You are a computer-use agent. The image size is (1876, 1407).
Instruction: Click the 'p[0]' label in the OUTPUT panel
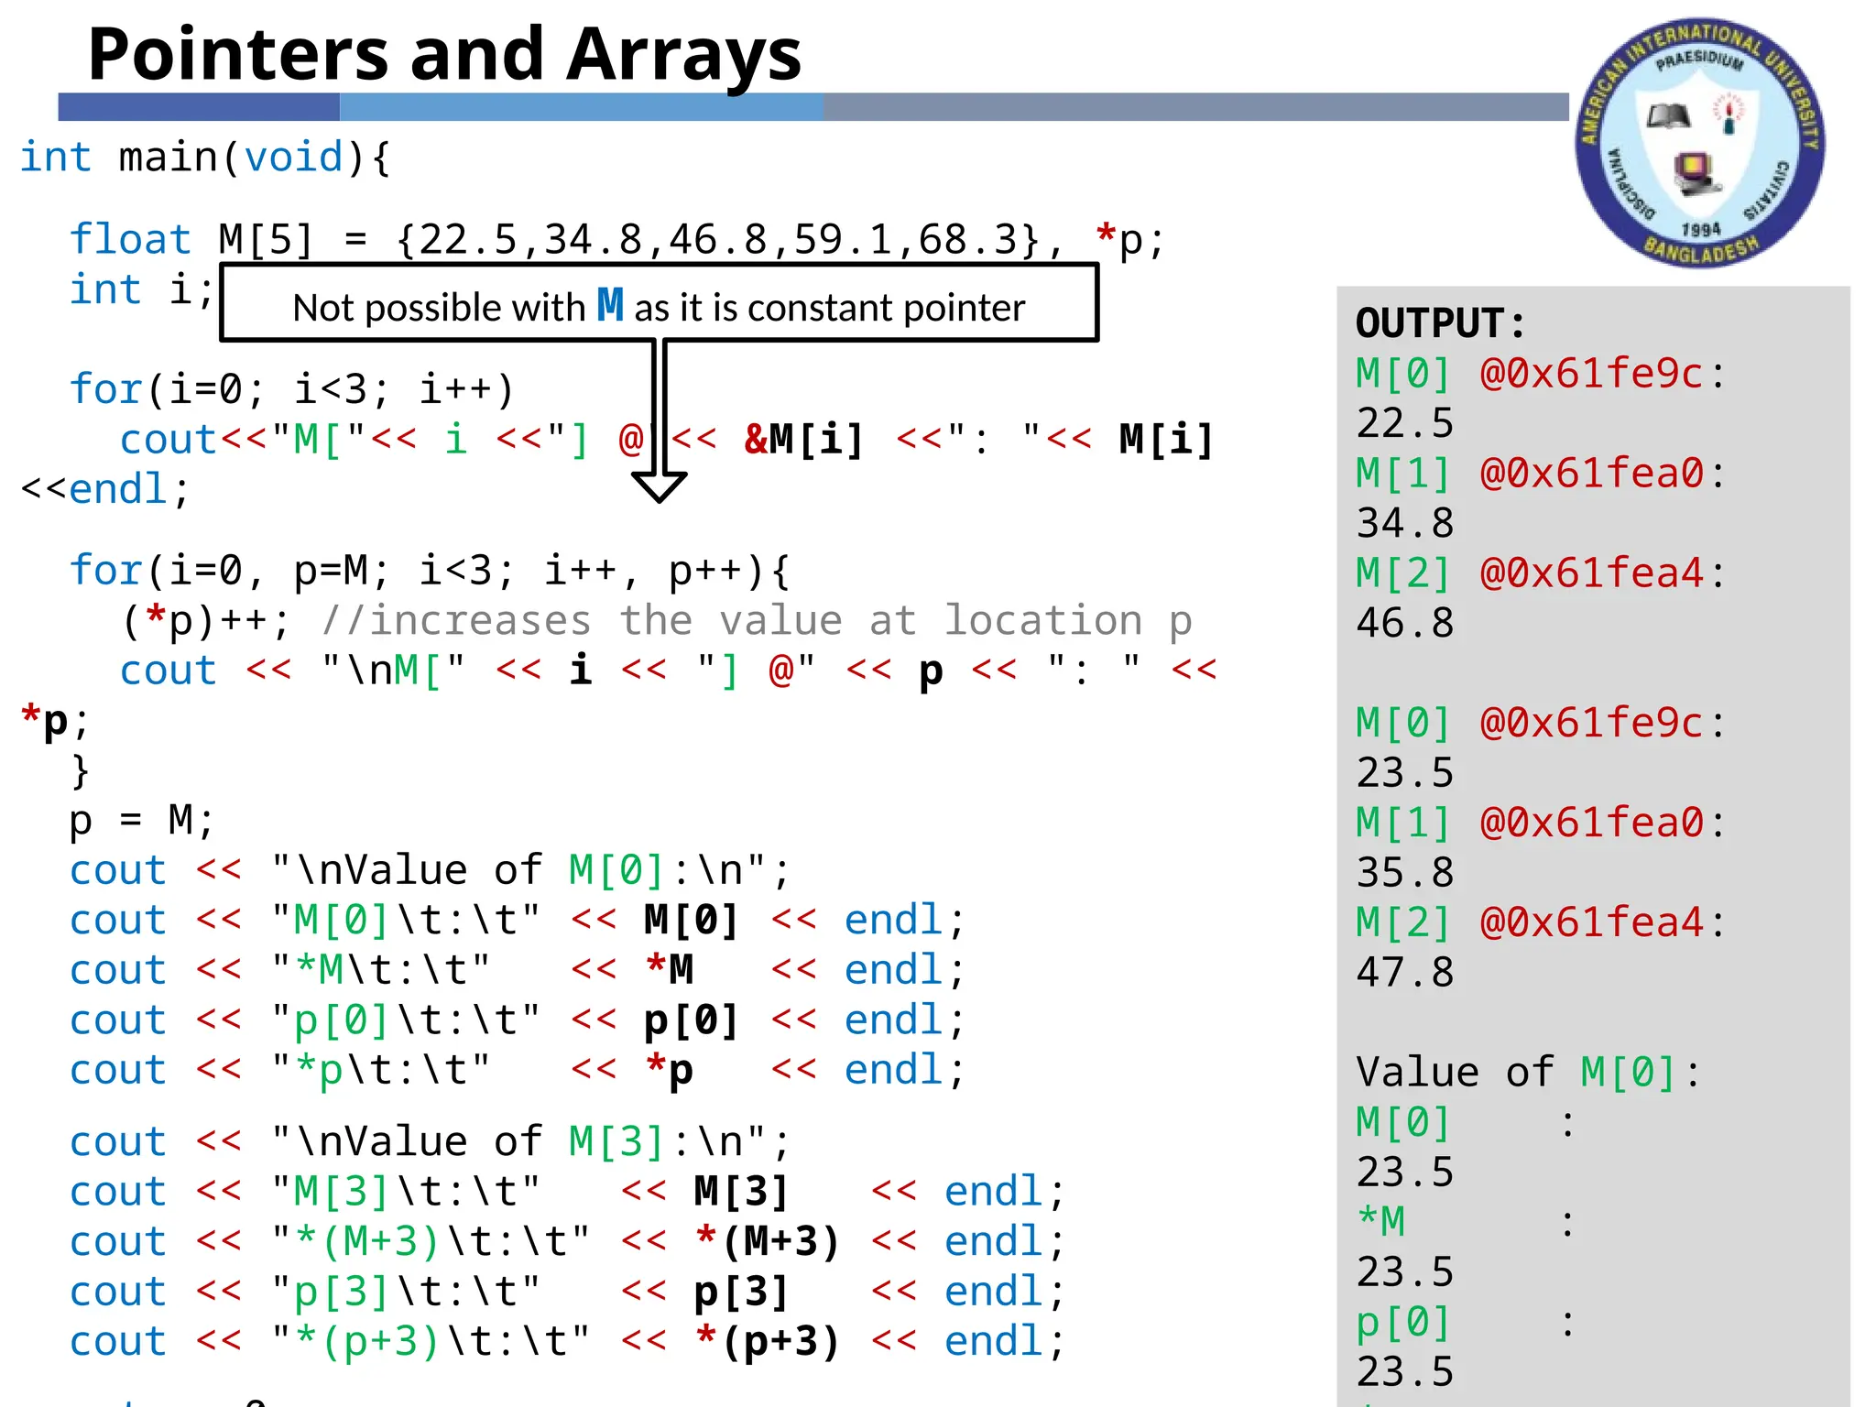[x=1403, y=1323]
